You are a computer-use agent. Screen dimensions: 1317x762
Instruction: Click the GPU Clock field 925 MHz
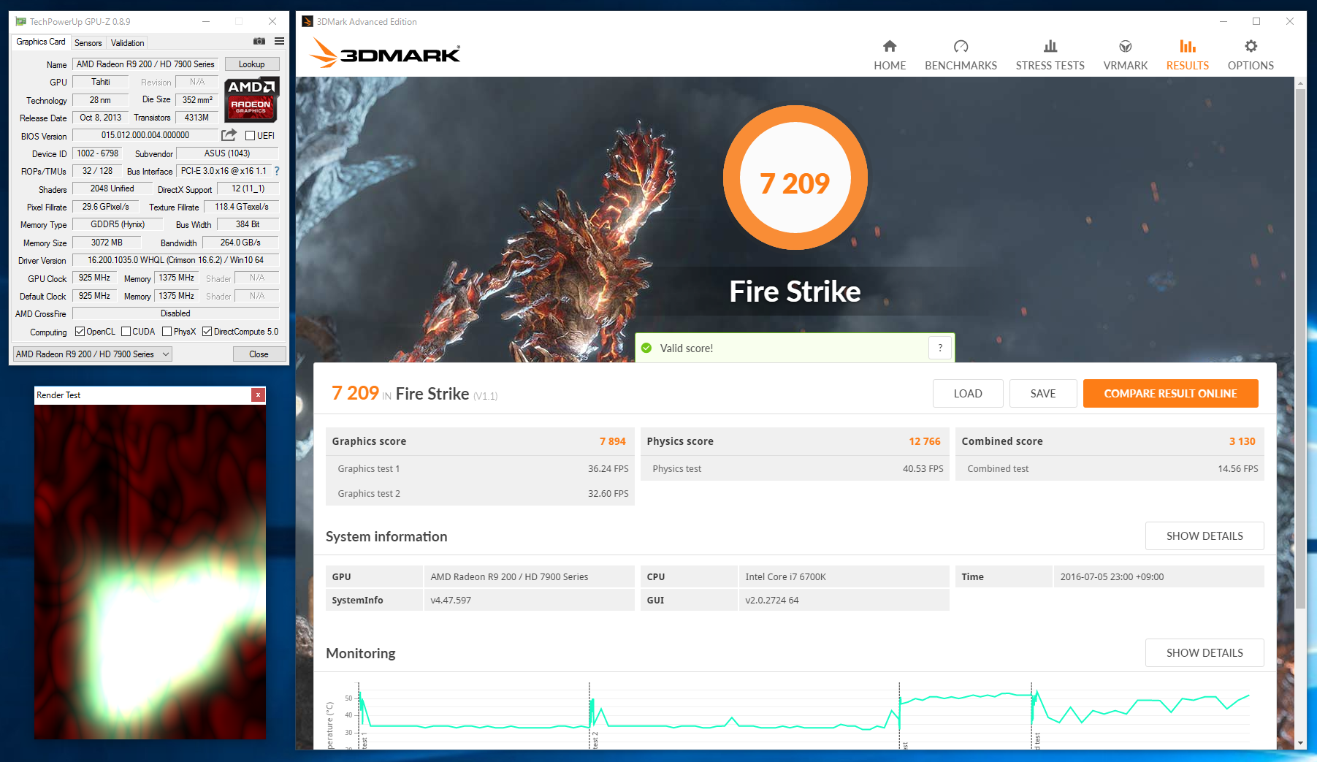pos(94,278)
